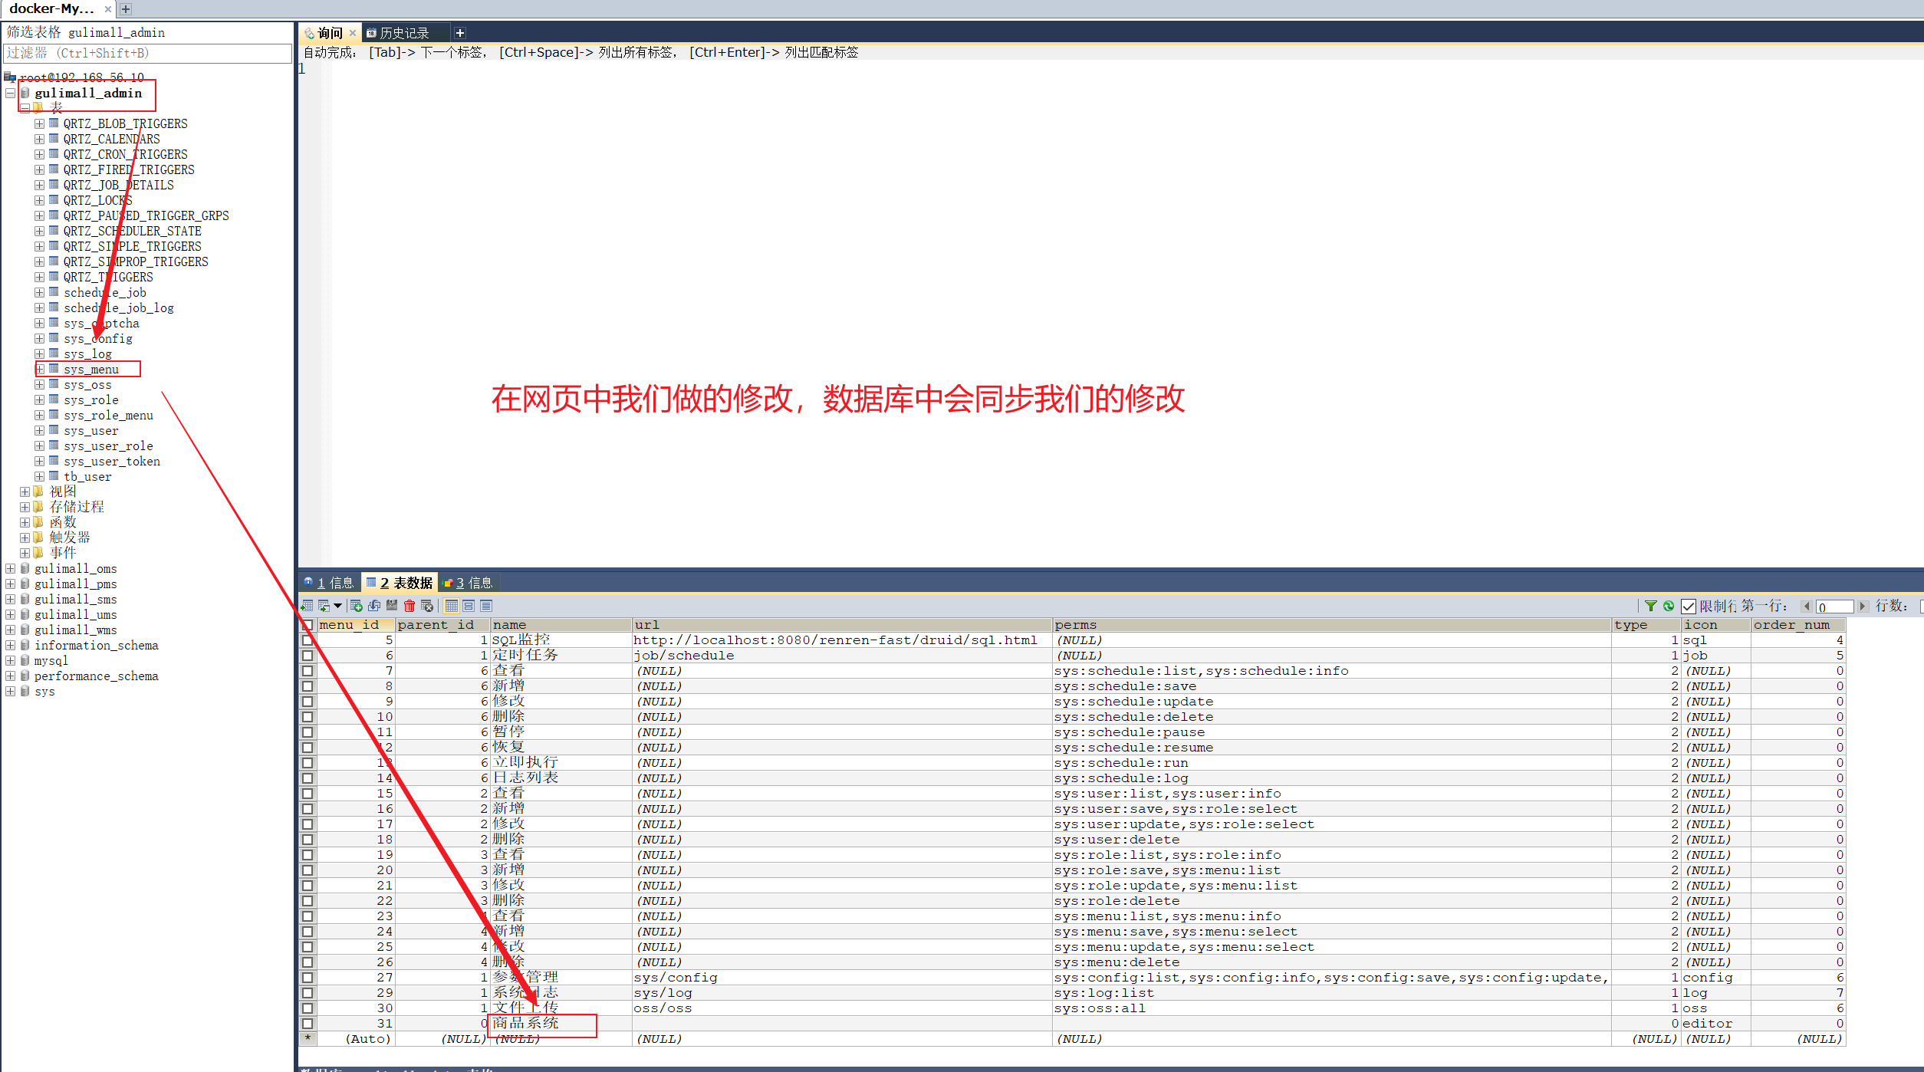Open the 3 信息 result tab
This screenshot has height=1072, width=1924.
point(468,583)
